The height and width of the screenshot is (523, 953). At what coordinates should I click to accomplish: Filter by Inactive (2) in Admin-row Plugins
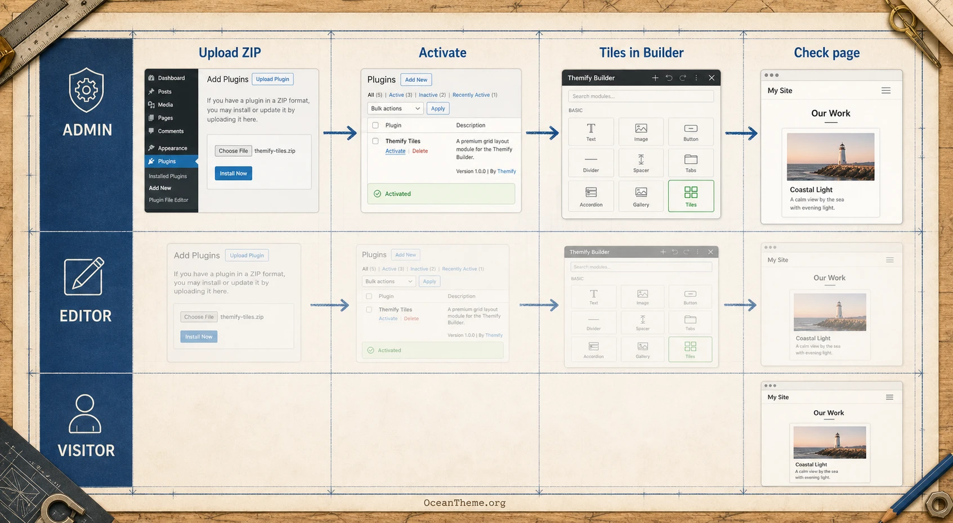tap(432, 95)
